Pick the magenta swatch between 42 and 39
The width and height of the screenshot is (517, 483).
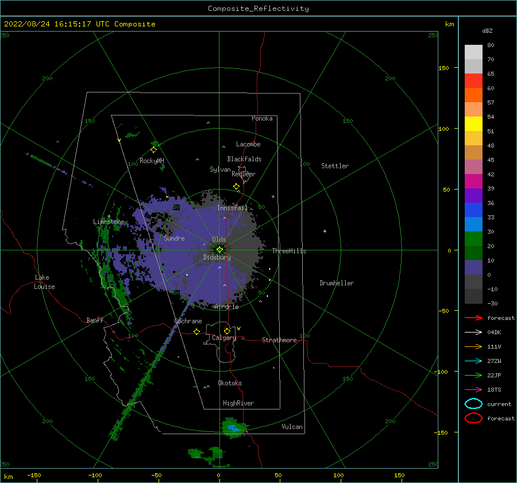coord(473,181)
